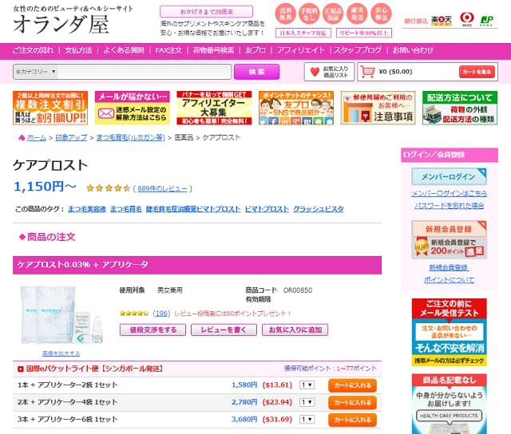Click the パスワードを忘れた場合 link
This screenshot has height=434, width=511.
[449, 206]
